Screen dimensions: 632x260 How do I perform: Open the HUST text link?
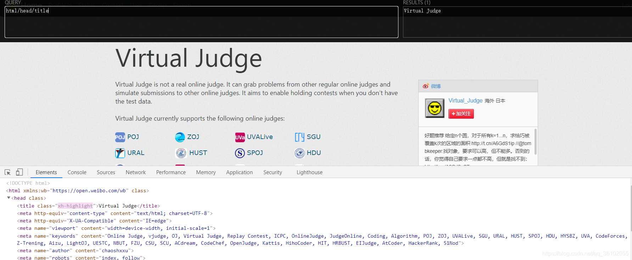coord(198,153)
